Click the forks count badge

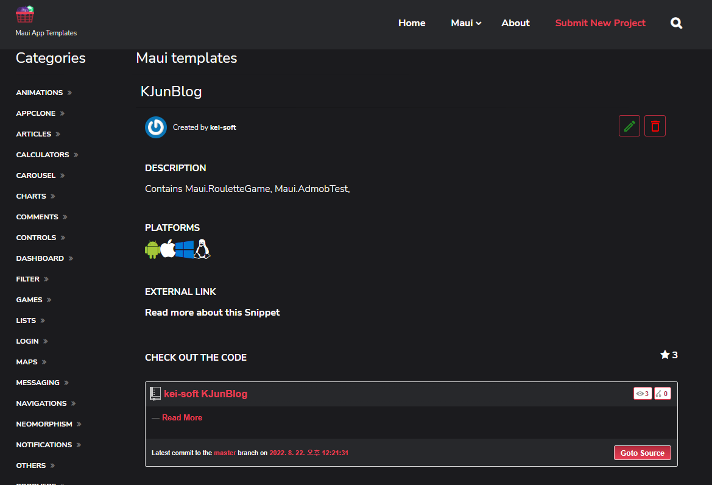[663, 393]
